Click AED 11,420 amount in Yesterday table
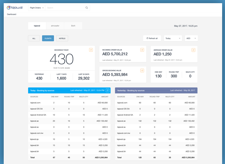 coord(189,115)
